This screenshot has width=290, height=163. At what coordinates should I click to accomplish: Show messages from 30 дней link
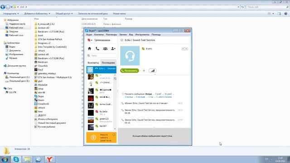pyautogui.click(x=168, y=94)
